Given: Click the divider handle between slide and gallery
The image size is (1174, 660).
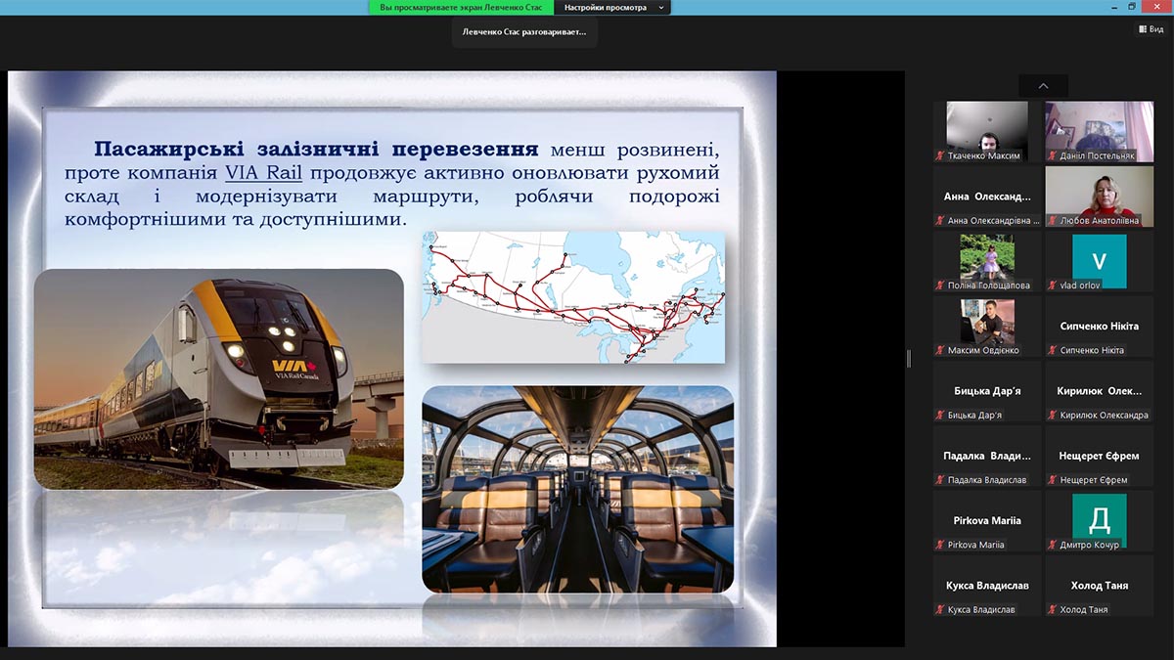Looking at the screenshot, I should coord(908,359).
